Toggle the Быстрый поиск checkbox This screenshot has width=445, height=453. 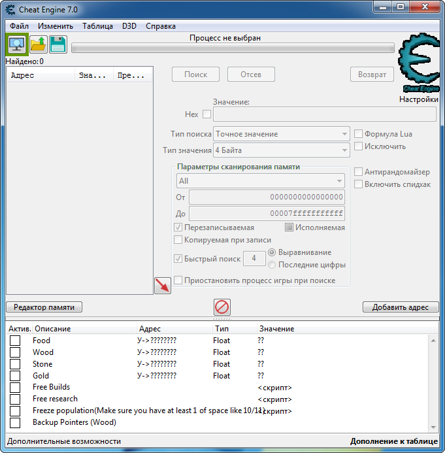click(178, 259)
